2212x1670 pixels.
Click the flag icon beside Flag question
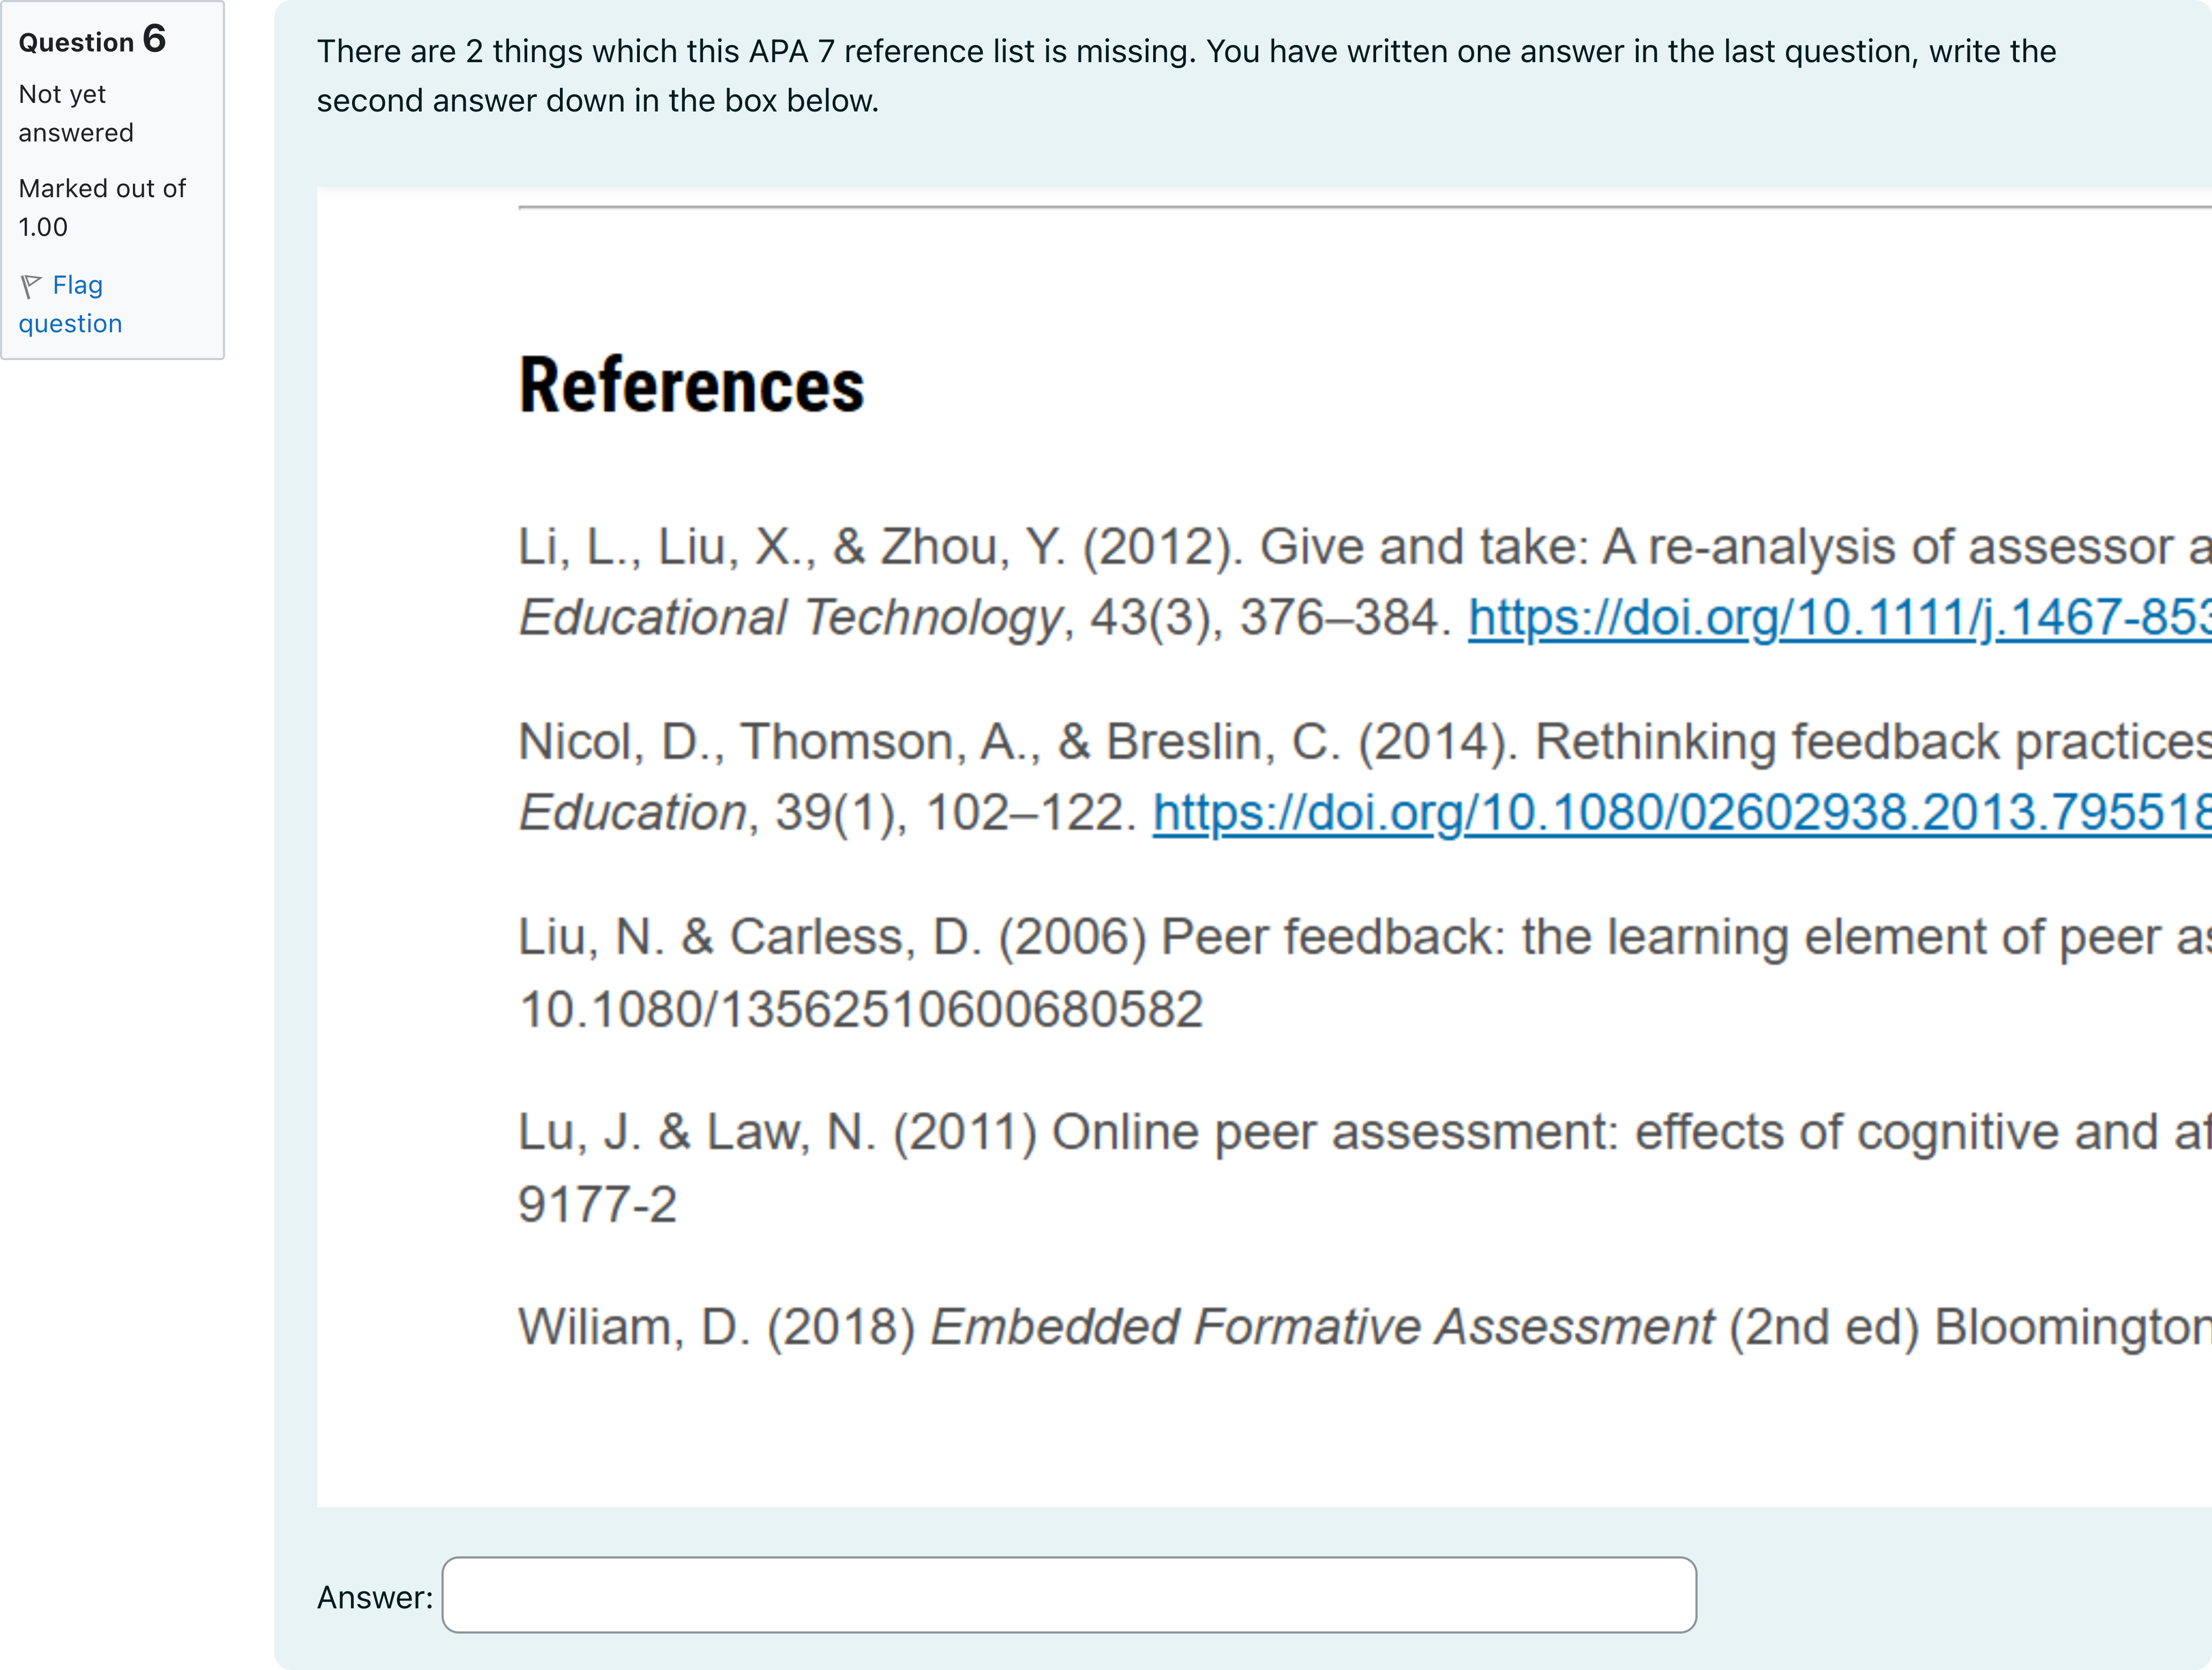click(x=31, y=287)
